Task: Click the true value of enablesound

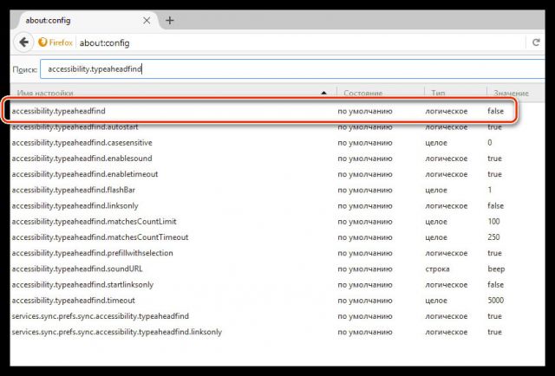Action: point(494,159)
